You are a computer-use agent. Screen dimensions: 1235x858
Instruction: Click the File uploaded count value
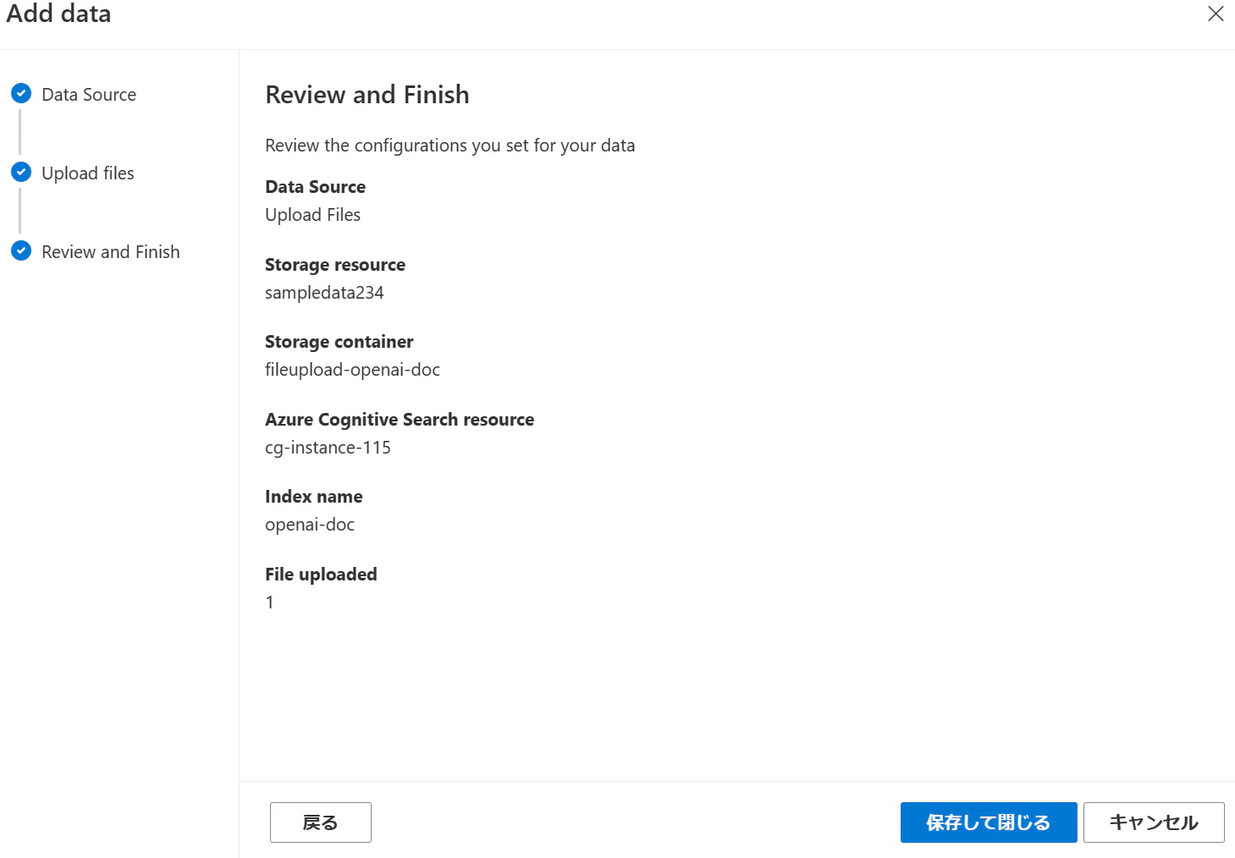(269, 602)
